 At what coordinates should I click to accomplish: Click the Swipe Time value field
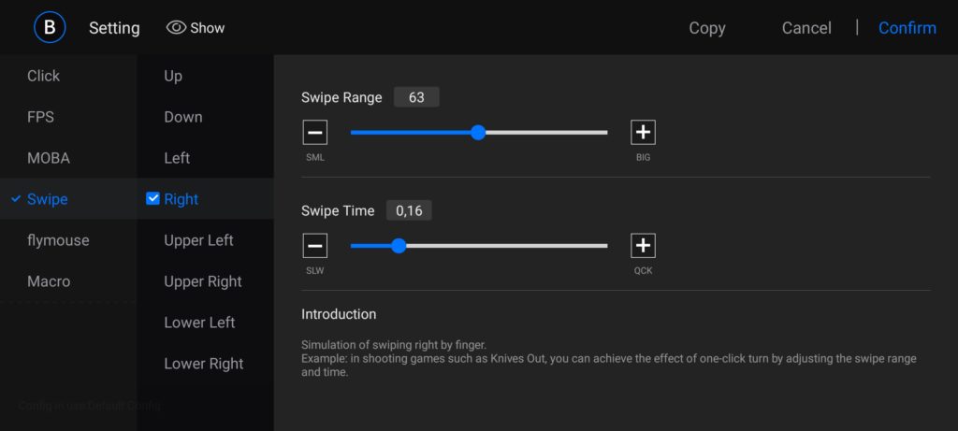[409, 211]
